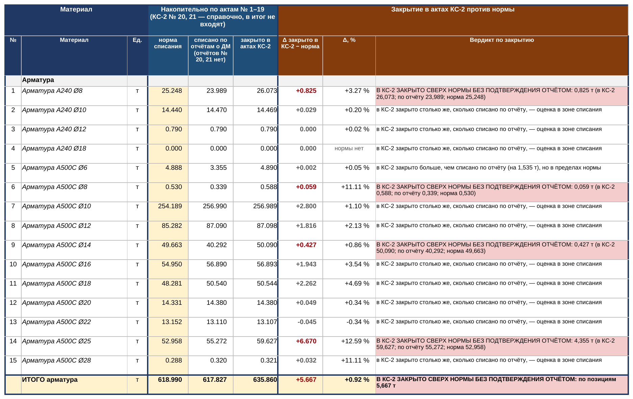Screen dimensions: 633x399
Task: Click KS-2 value 50.090
Action: pyautogui.click(x=255, y=250)
